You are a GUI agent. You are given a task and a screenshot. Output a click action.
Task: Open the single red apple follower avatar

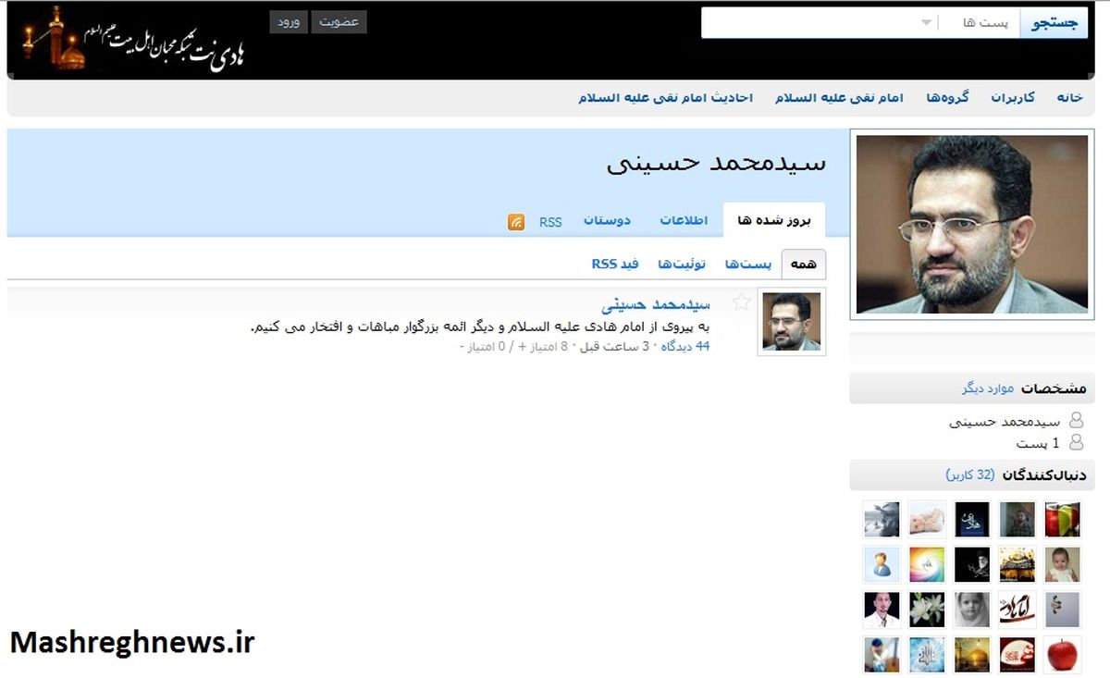(x=1062, y=654)
